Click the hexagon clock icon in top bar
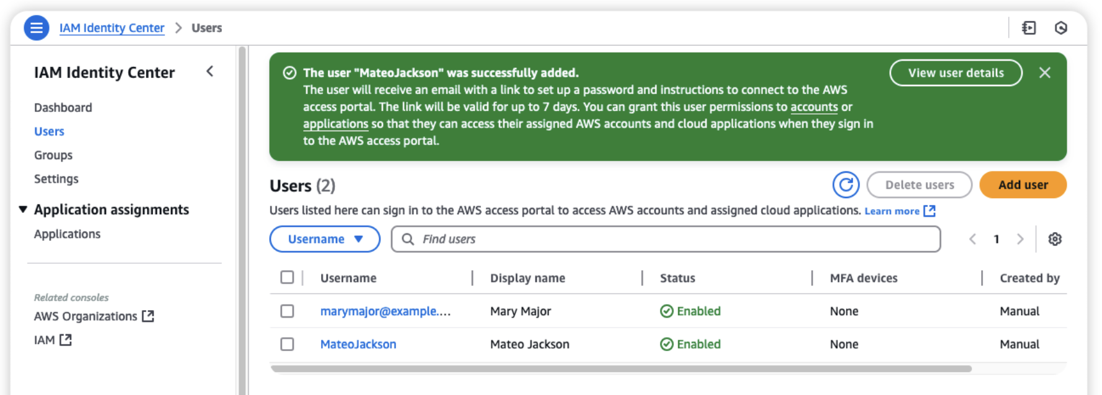This screenshot has height=395, width=1102. pos(1061,28)
